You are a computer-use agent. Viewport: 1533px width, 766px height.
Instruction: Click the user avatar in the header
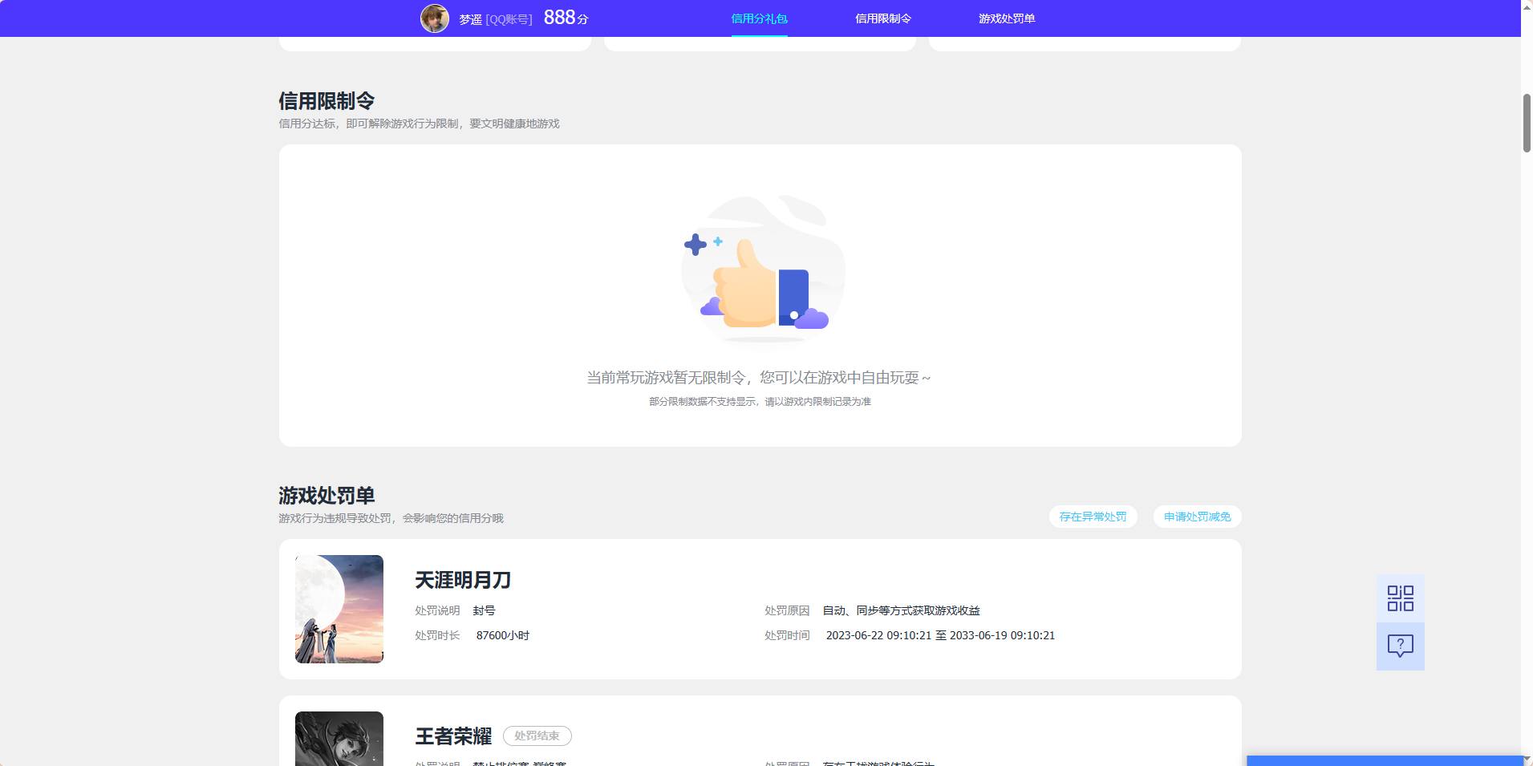click(x=435, y=18)
